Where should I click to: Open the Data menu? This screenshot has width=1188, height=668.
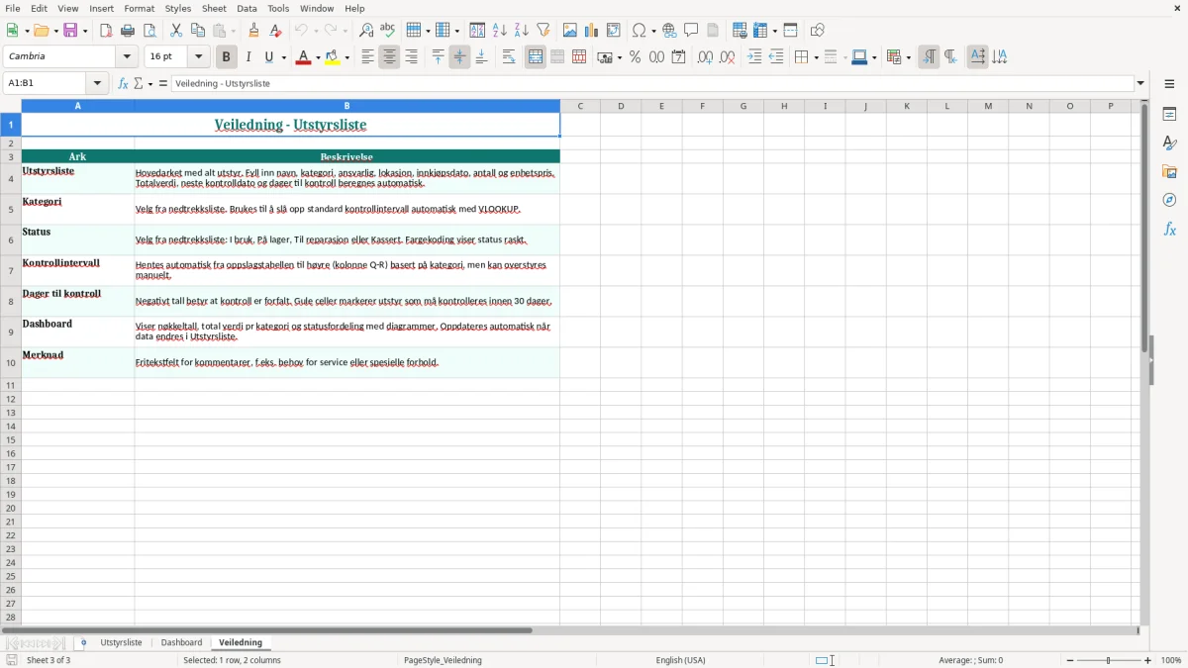click(x=247, y=8)
